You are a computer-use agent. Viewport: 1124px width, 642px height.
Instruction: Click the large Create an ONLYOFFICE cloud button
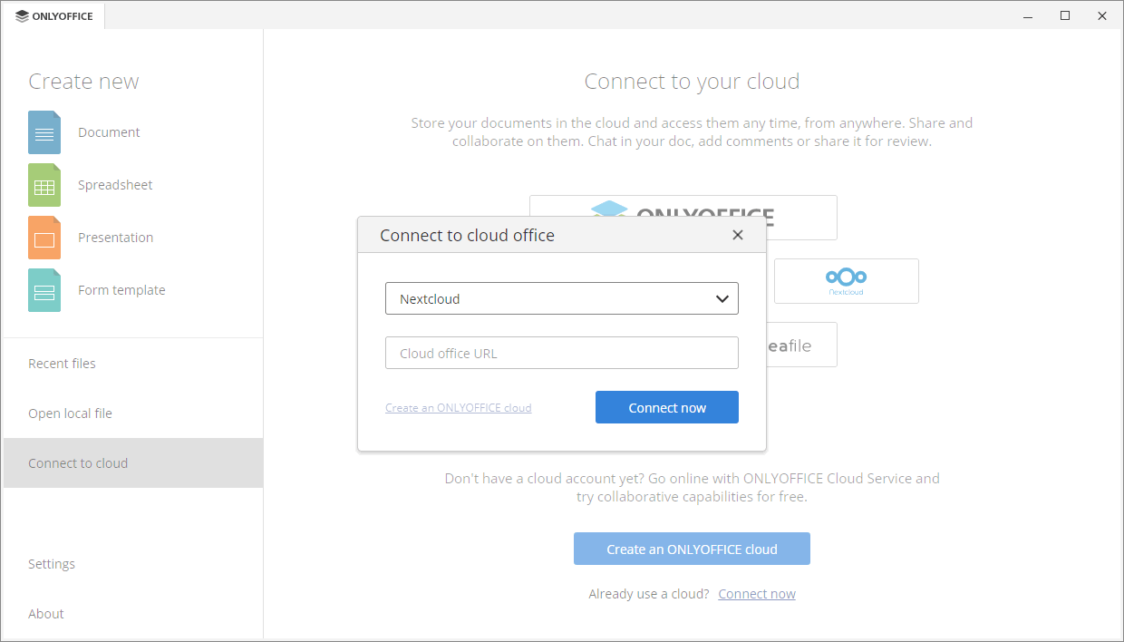(x=692, y=549)
